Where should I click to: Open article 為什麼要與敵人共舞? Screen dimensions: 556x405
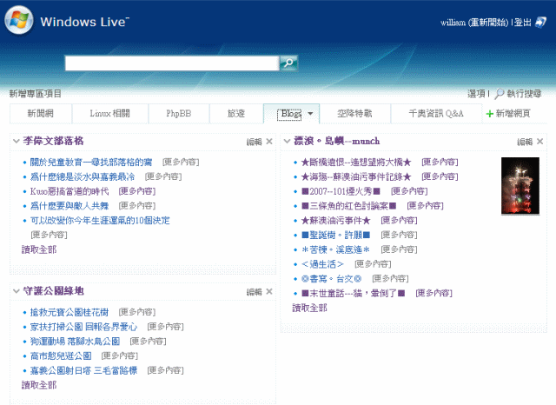click(x=69, y=206)
